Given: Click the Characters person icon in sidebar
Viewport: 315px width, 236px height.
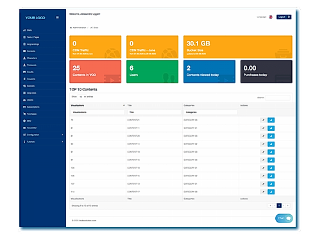Looking at the screenshot, I should [x=24, y=58].
